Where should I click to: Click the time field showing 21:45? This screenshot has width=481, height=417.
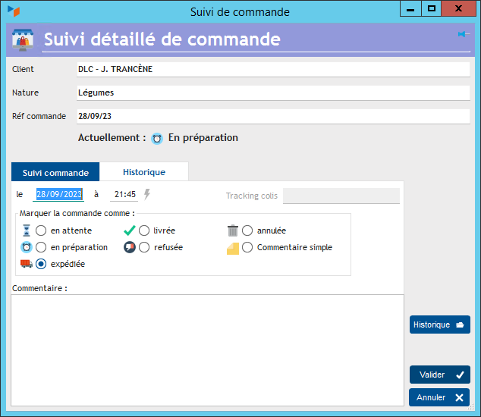[124, 195]
